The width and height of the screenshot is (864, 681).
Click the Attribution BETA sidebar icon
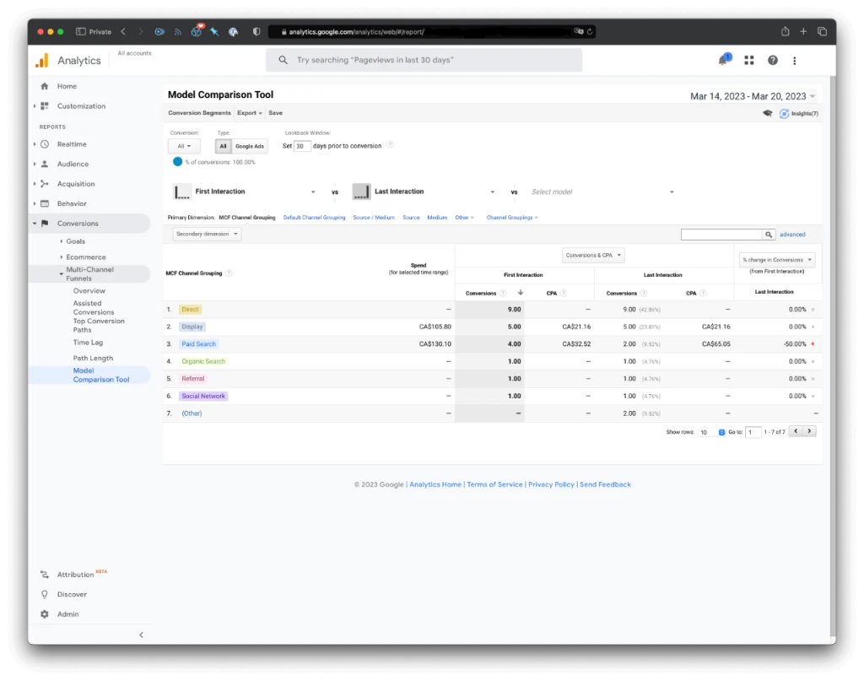click(x=45, y=574)
